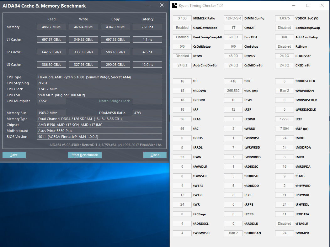The image size is (330, 247).
Task: Click the RttPark value 48.0Ω
Action: [233, 56]
